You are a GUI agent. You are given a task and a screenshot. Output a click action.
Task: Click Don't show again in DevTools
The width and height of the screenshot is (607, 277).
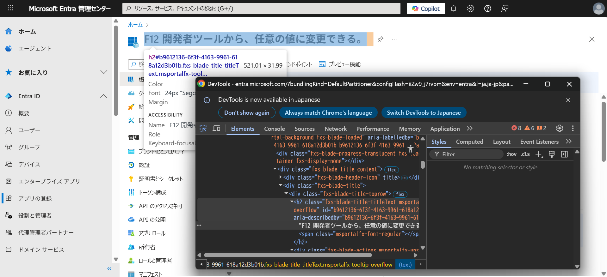(x=247, y=113)
